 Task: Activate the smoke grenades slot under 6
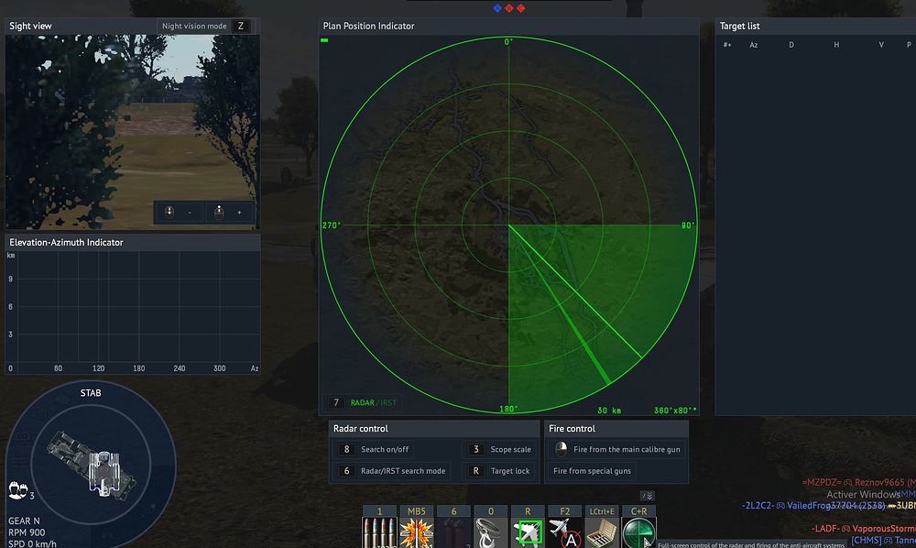tap(453, 532)
